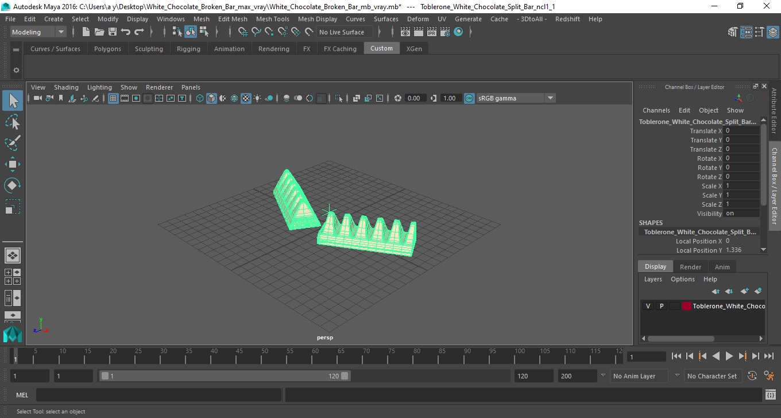This screenshot has height=418, width=781.
Task: Click the red layer color swatch
Action: (686, 306)
